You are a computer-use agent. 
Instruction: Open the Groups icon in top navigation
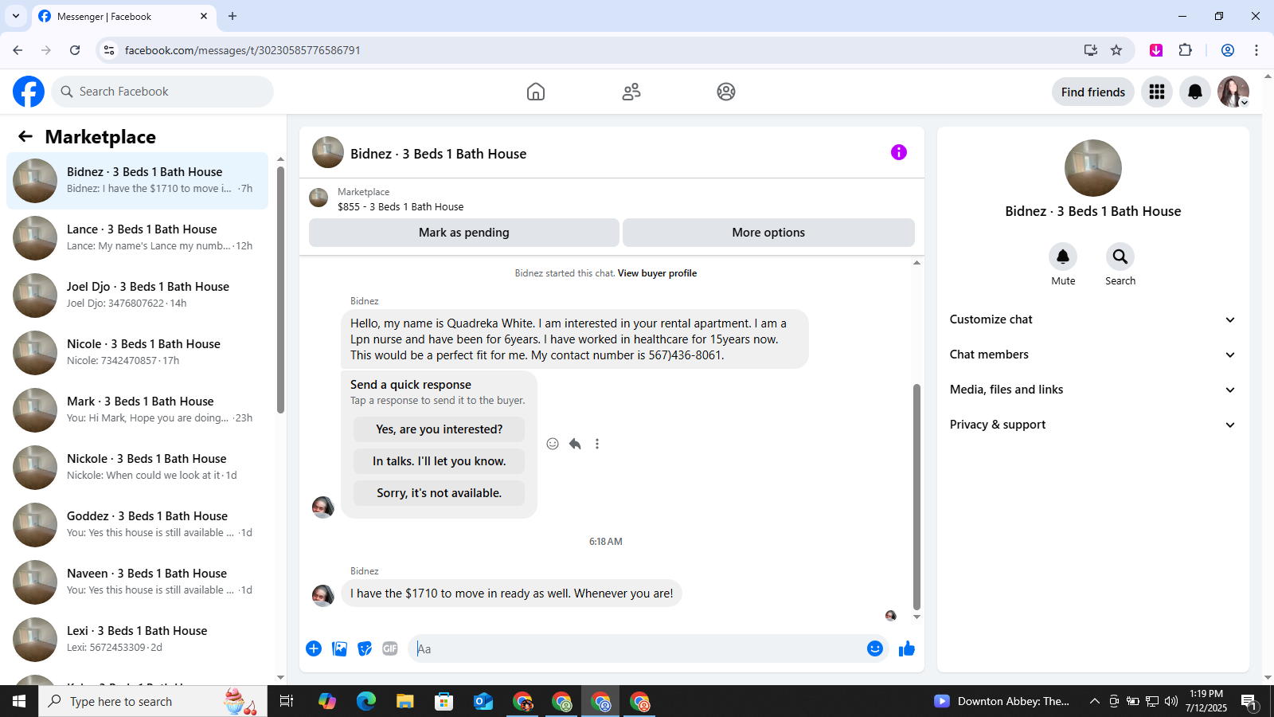pos(726,92)
